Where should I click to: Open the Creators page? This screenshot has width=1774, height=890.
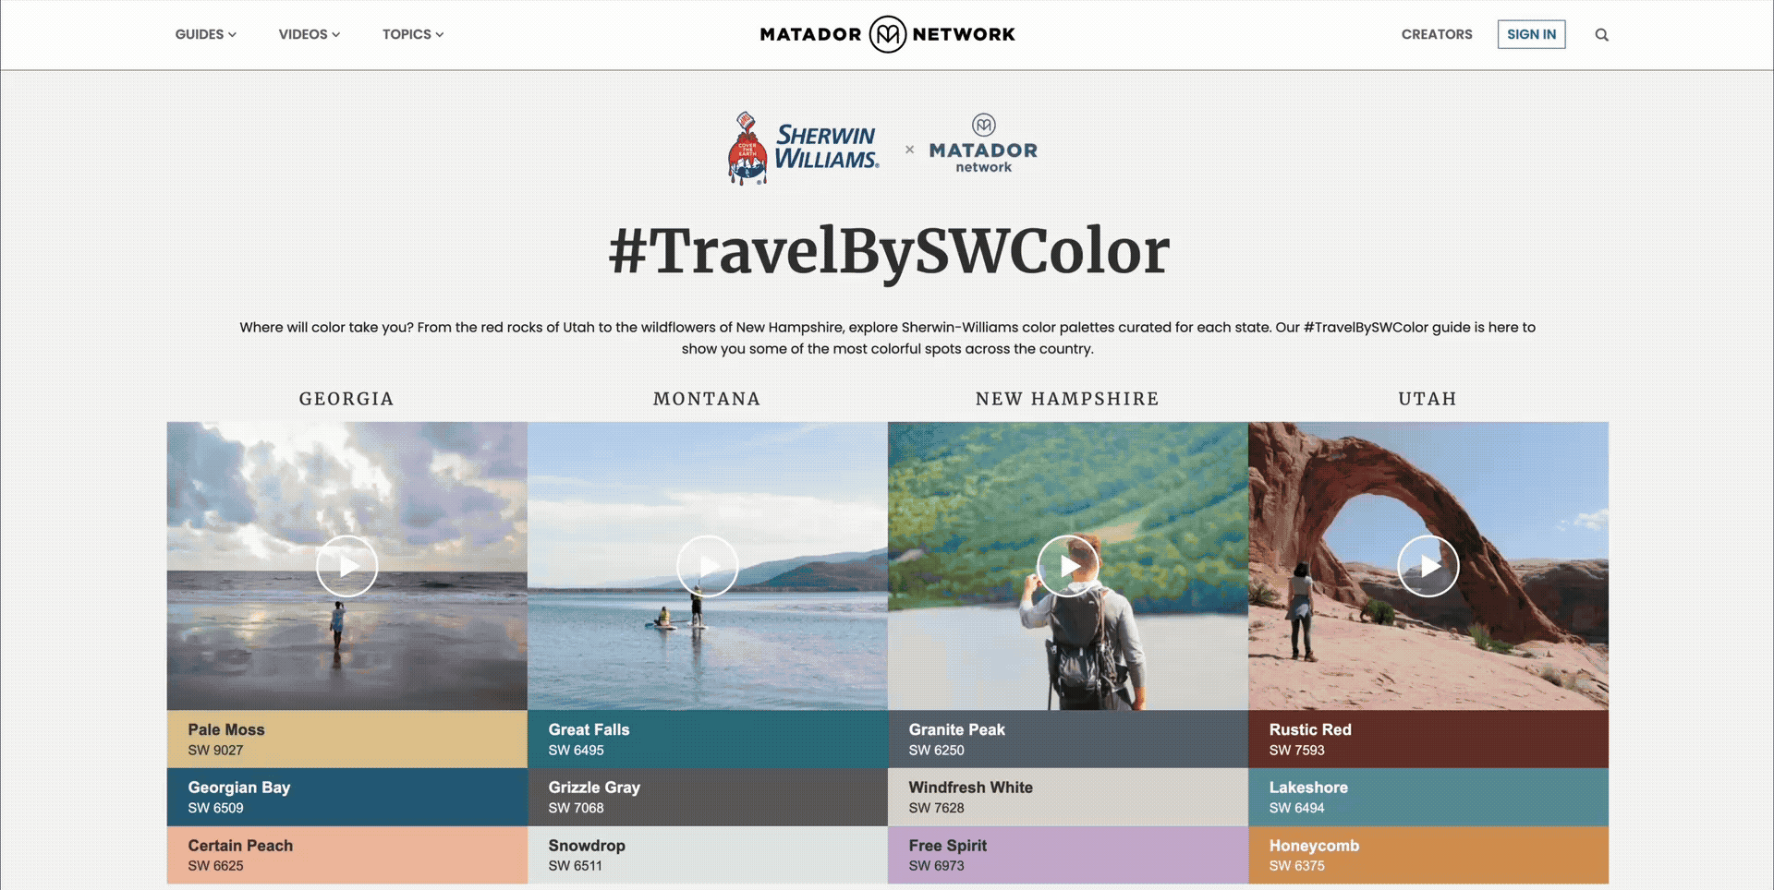(x=1437, y=34)
